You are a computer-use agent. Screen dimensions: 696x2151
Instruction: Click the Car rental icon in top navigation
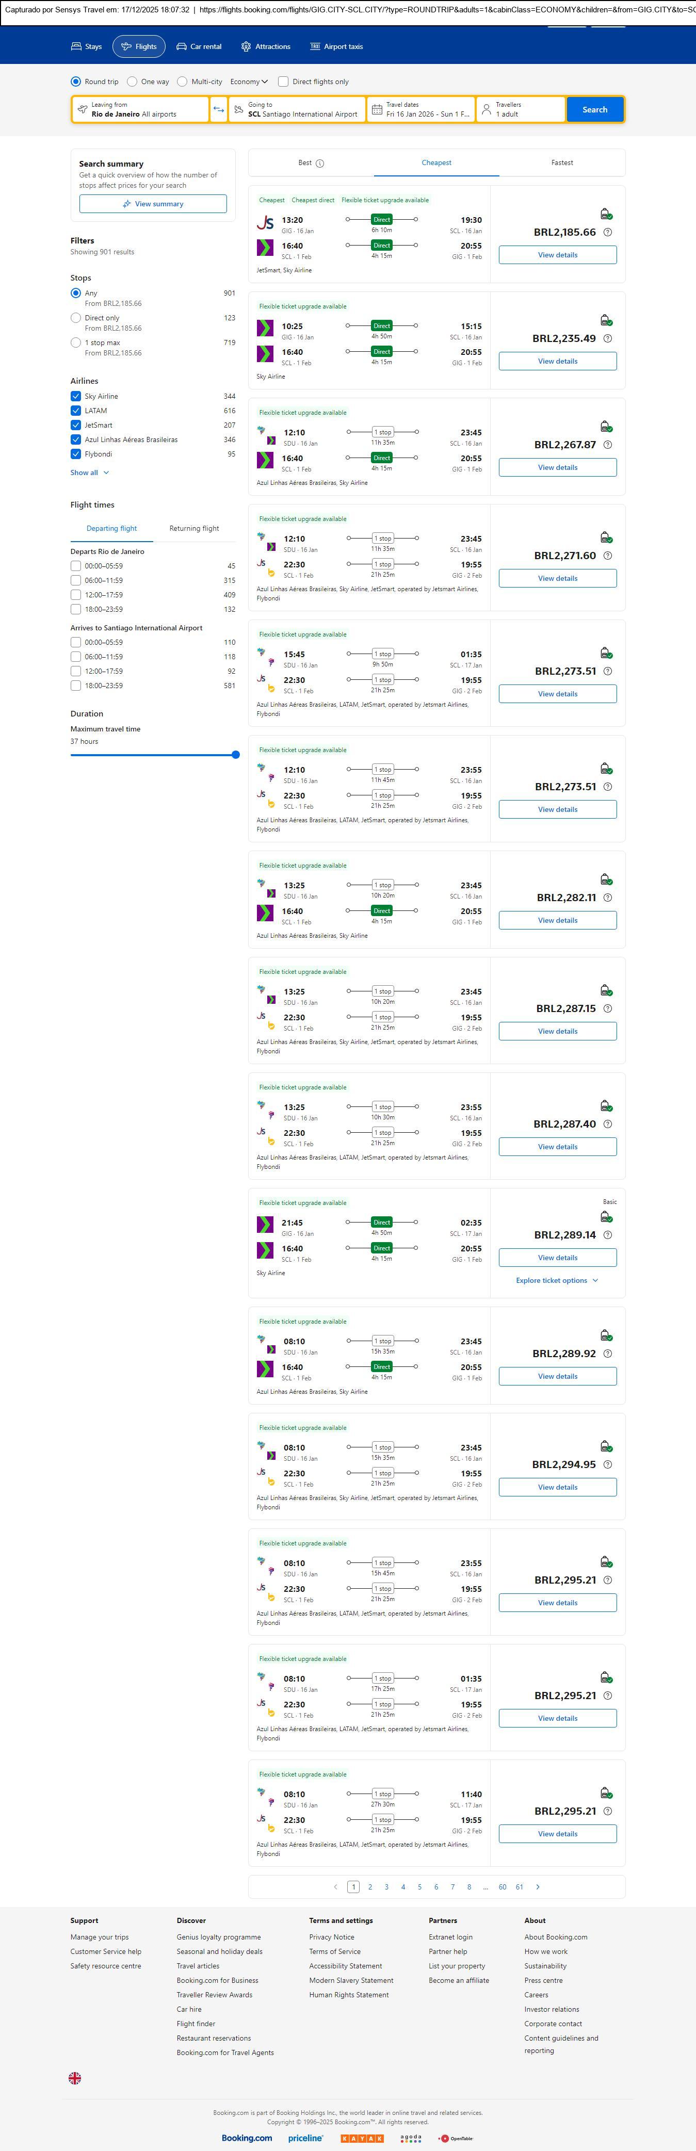click(x=181, y=47)
